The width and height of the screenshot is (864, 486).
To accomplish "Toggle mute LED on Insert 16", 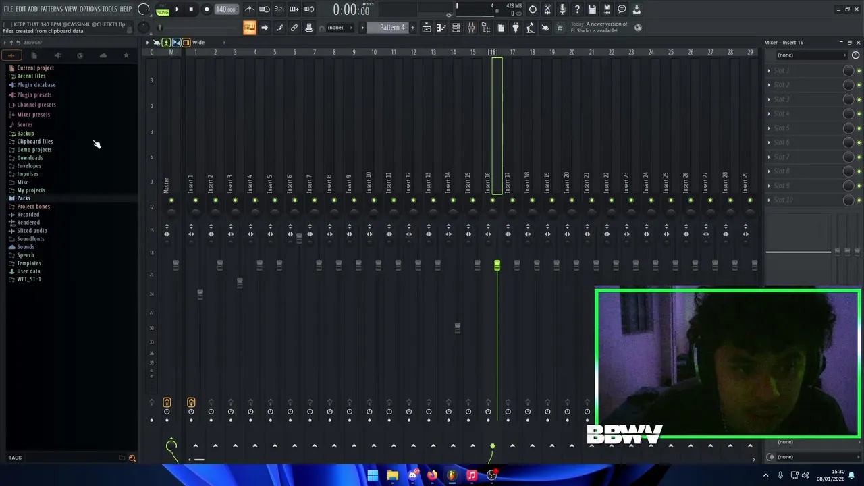I will [x=493, y=200].
